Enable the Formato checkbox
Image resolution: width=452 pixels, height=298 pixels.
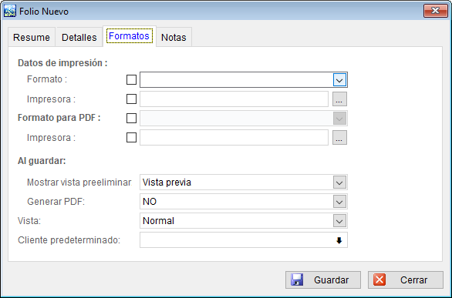(131, 79)
